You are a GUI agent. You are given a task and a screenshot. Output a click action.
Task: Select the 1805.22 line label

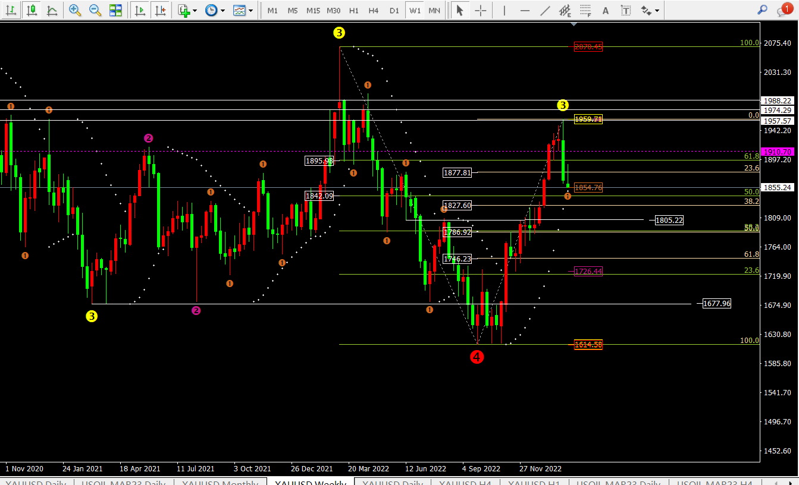(669, 221)
